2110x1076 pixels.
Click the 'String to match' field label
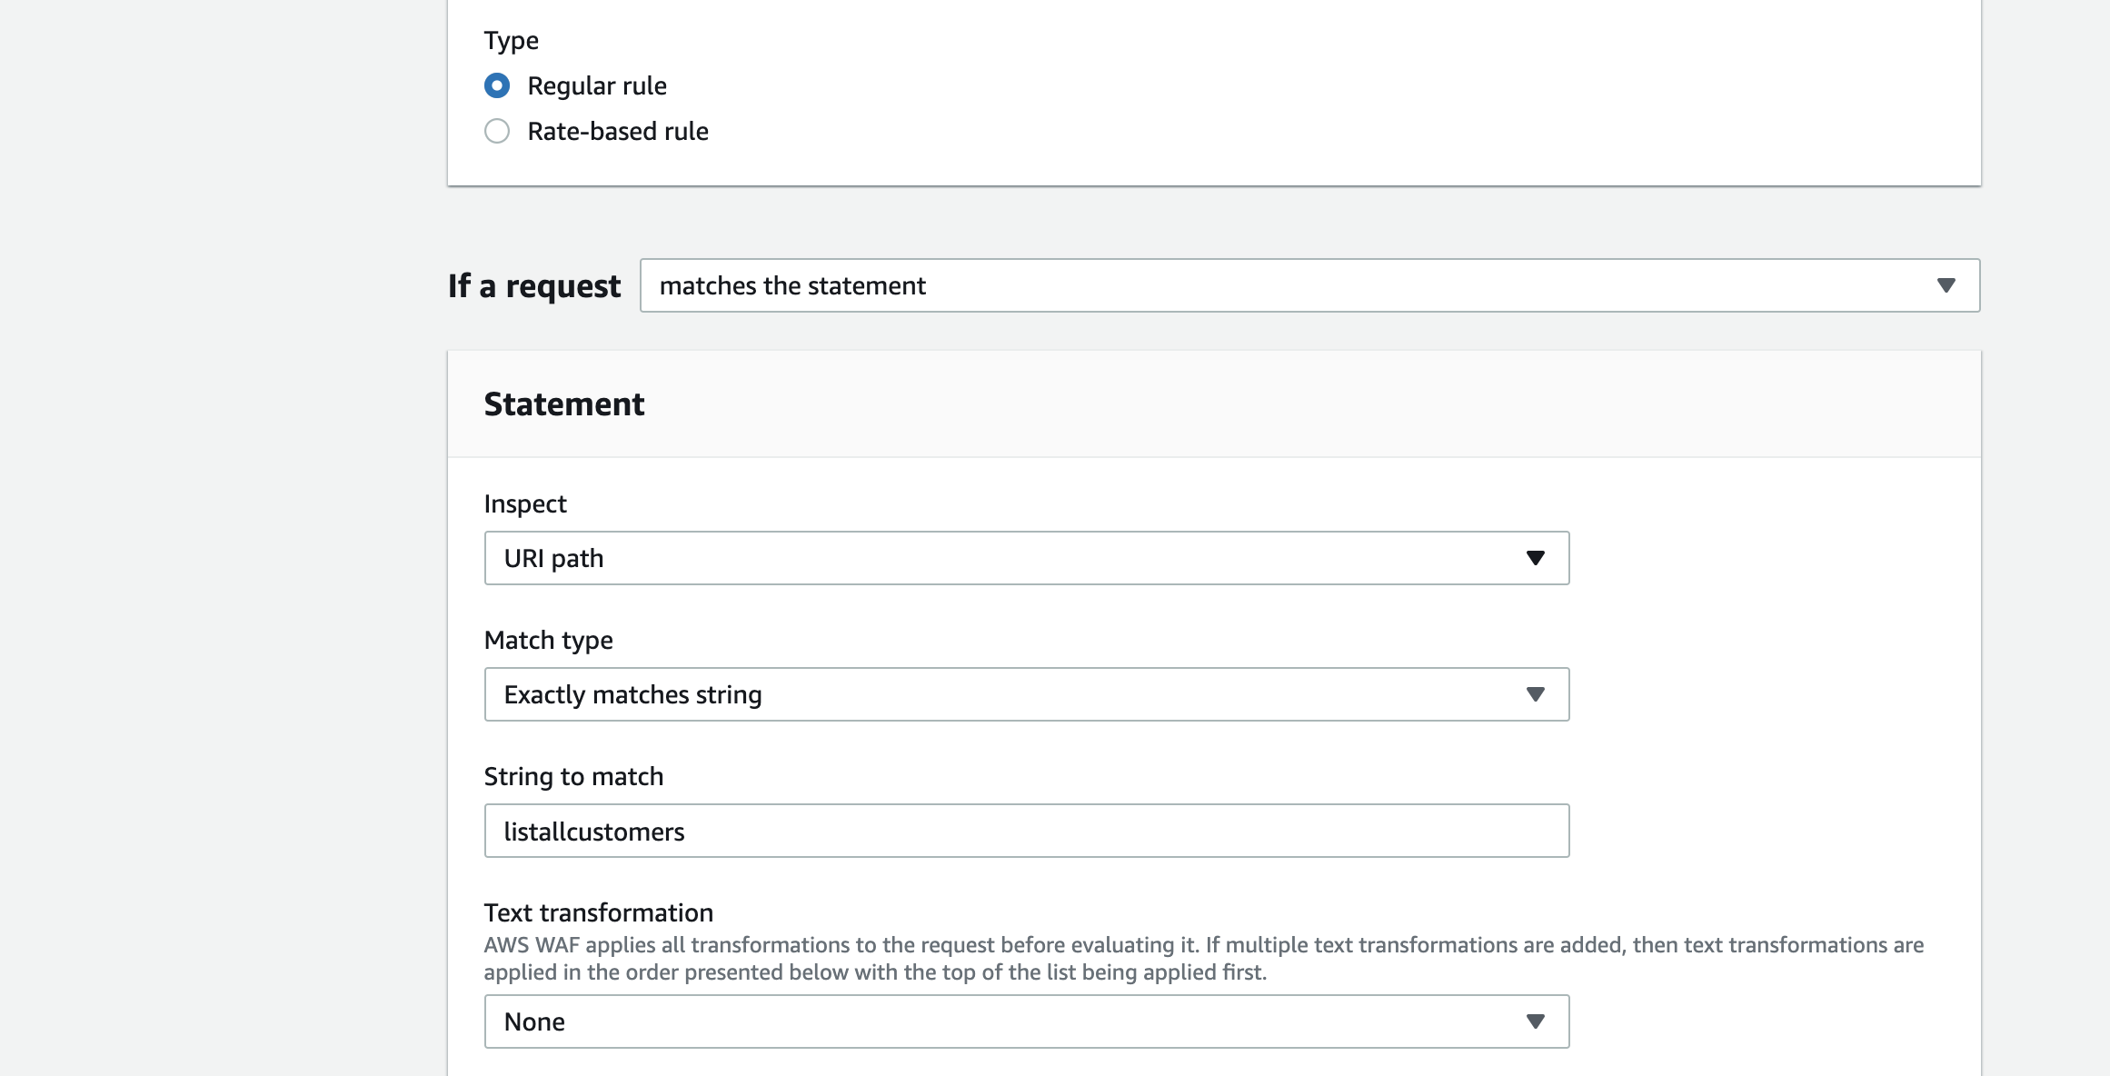click(x=573, y=776)
